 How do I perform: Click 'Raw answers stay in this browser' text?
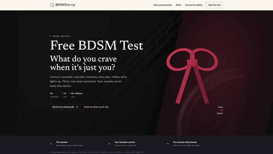click(70, 145)
